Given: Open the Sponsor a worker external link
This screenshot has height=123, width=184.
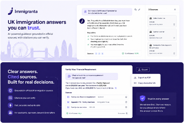Looking at the screenshot, I should click(x=174, y=38).
